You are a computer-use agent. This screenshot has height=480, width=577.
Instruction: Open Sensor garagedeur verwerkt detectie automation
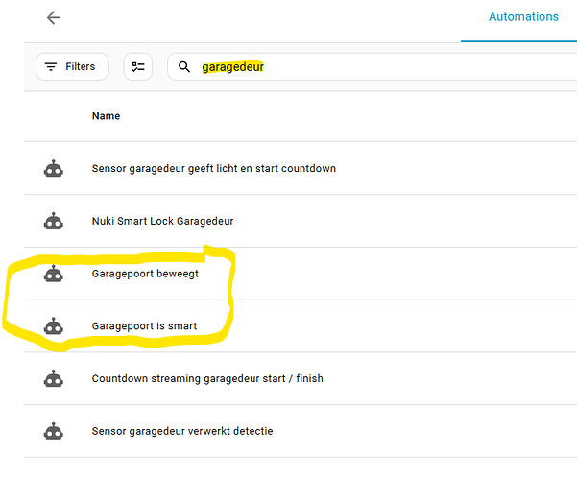tap(182, 432)
